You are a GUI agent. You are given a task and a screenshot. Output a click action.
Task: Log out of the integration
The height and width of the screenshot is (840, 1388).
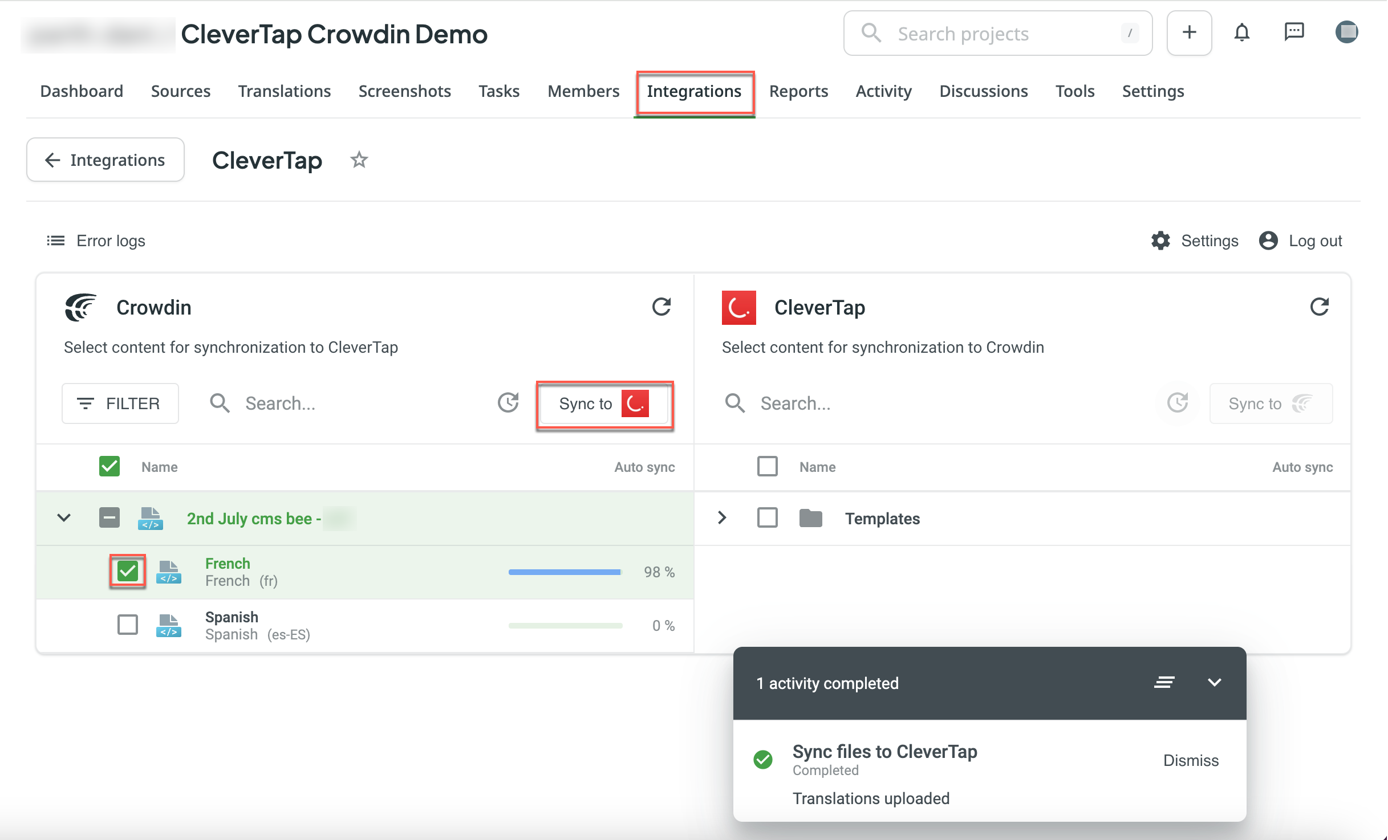pos(1301,240)
